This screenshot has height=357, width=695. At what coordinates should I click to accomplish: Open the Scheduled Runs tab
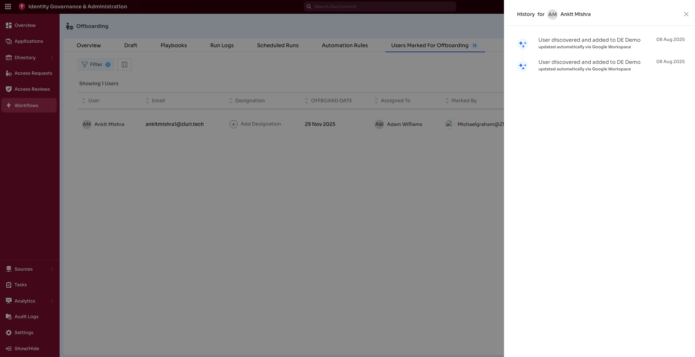(x=277, y=45)
